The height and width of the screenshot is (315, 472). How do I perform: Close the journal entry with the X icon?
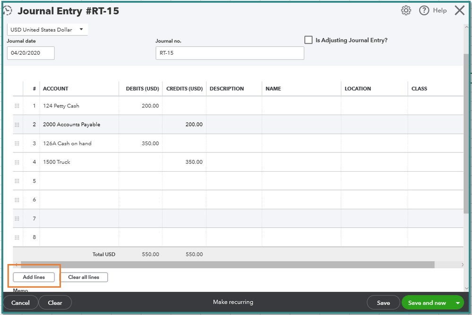(x=459, y=10)
